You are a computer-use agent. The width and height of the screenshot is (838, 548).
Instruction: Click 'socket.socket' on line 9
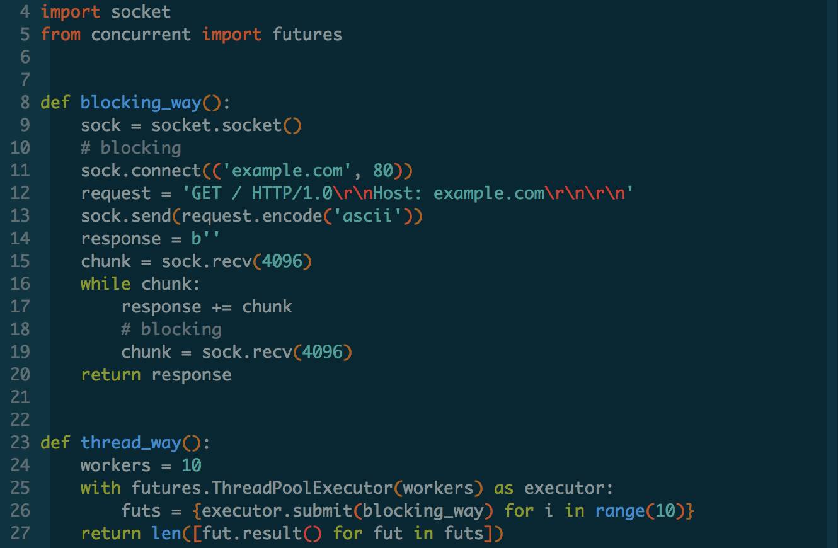click(x=216, y=125)
